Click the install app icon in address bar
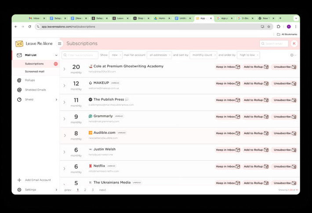Image resolution: width=312 pixels, height=213 pixels. click(x=262, y=26)
